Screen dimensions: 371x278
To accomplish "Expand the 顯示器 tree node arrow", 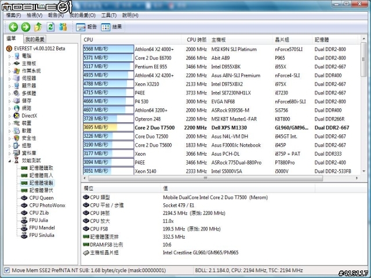I will 10,86.
